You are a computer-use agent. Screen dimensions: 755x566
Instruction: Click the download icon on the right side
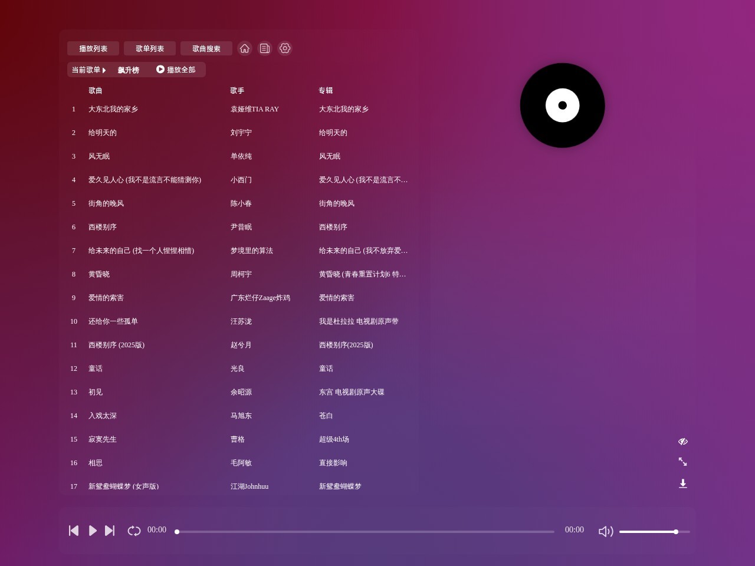[683, 483]
